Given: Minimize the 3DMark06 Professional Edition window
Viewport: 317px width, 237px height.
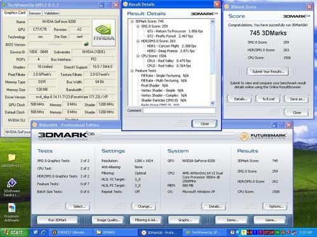Looking at the screenshot, I should tap(274, 125).
